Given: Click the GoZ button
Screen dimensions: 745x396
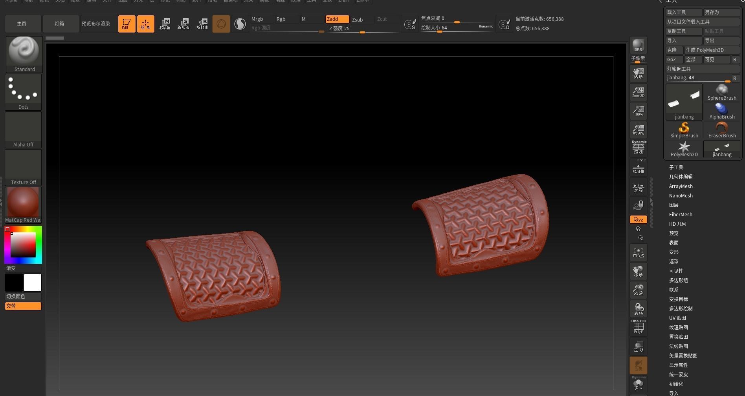Looking at the screenshot, I should [675, 59].
